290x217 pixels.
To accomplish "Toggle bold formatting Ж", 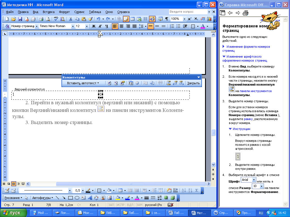I will point(94,26).
